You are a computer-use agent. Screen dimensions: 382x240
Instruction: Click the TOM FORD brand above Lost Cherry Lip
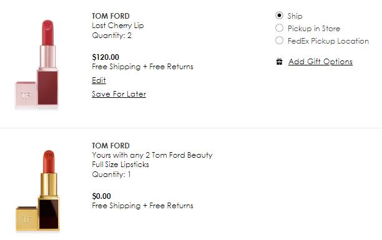click(x=110, y=16)
